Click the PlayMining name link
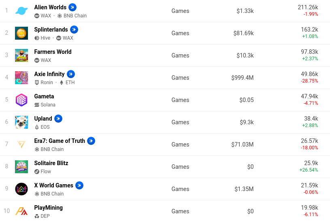This screenshot has height=221, width=330. (x=48, y=208)
